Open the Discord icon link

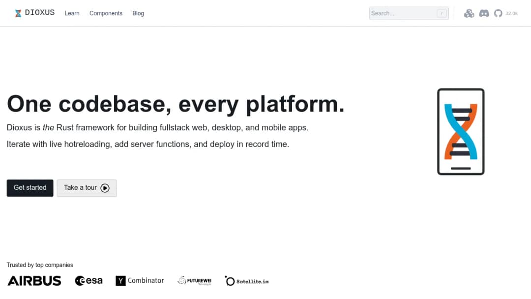click(x=484, y=13)
